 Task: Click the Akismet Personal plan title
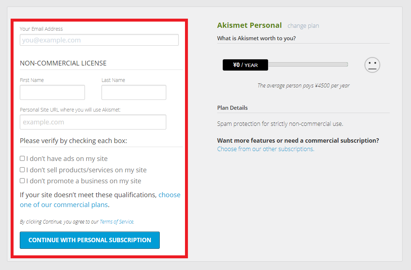(249, 25)
